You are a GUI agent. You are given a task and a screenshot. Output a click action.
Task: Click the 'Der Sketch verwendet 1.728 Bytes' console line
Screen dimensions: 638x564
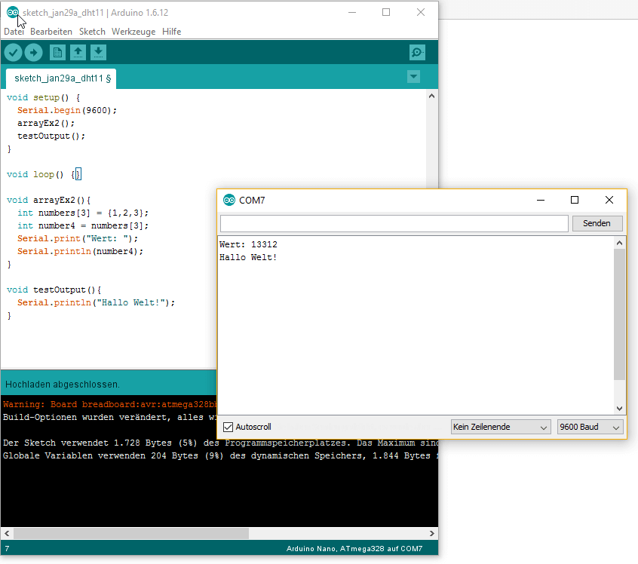click(220, 443)
